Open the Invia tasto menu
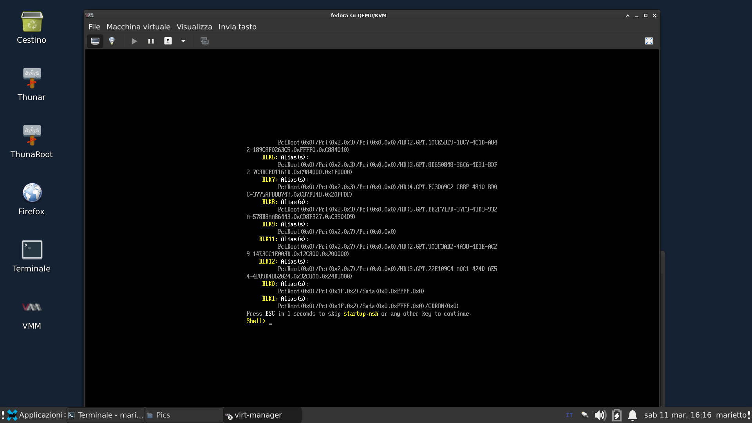 click(237, 27)
